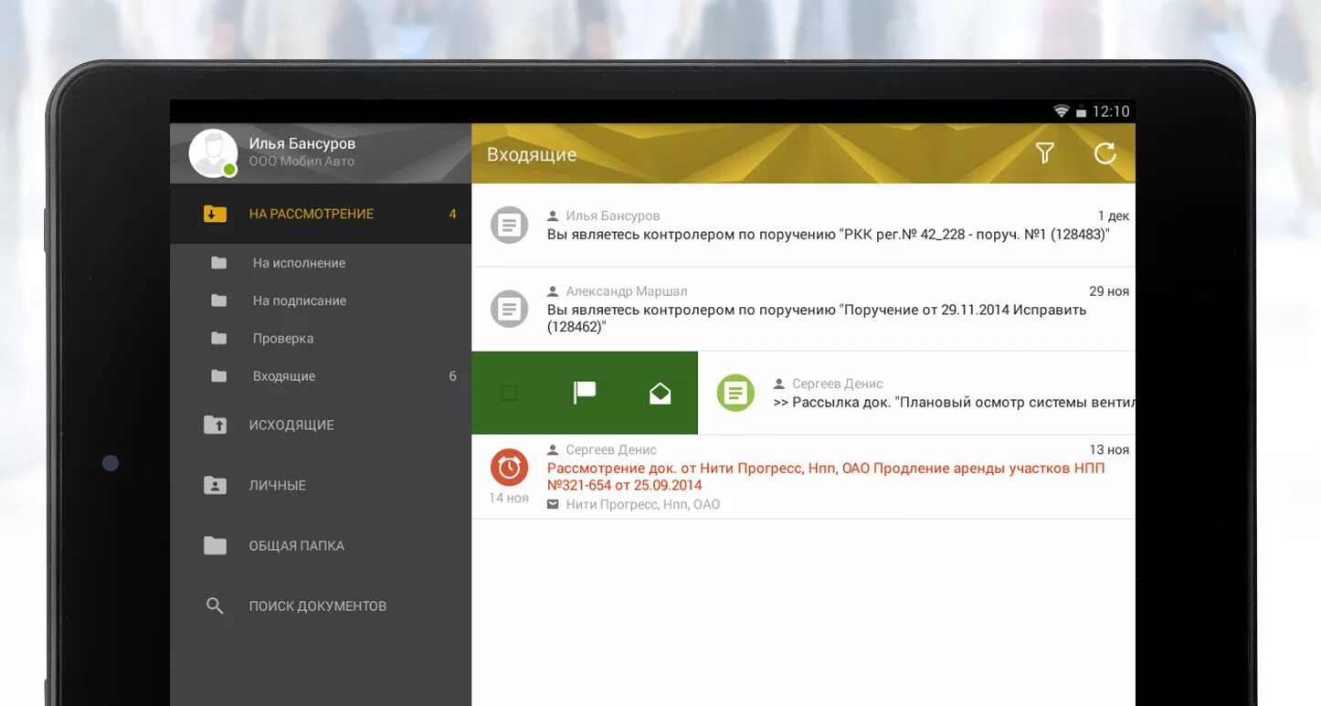The width and height of the screenshot is (1321, 706).
Task: Click the ИСХОДЯЩИЕ outbox folder icon
Action: tap(215, 425)
